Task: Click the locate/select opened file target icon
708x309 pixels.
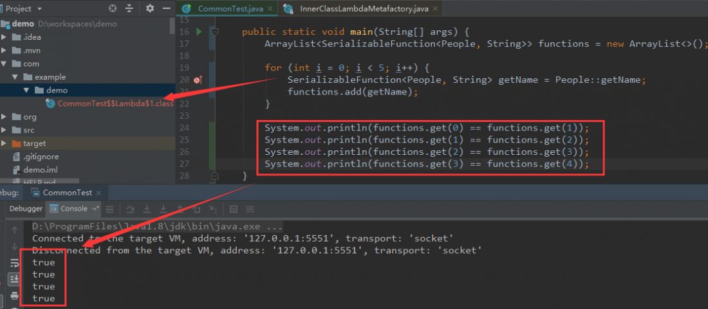Action: pyautogui.click(x=113, y=9)
